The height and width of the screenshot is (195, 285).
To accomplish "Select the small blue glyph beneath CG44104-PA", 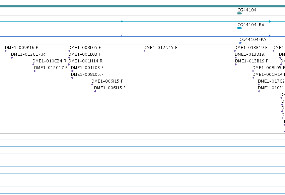I will pyautogui.click(x=241, y=43).
